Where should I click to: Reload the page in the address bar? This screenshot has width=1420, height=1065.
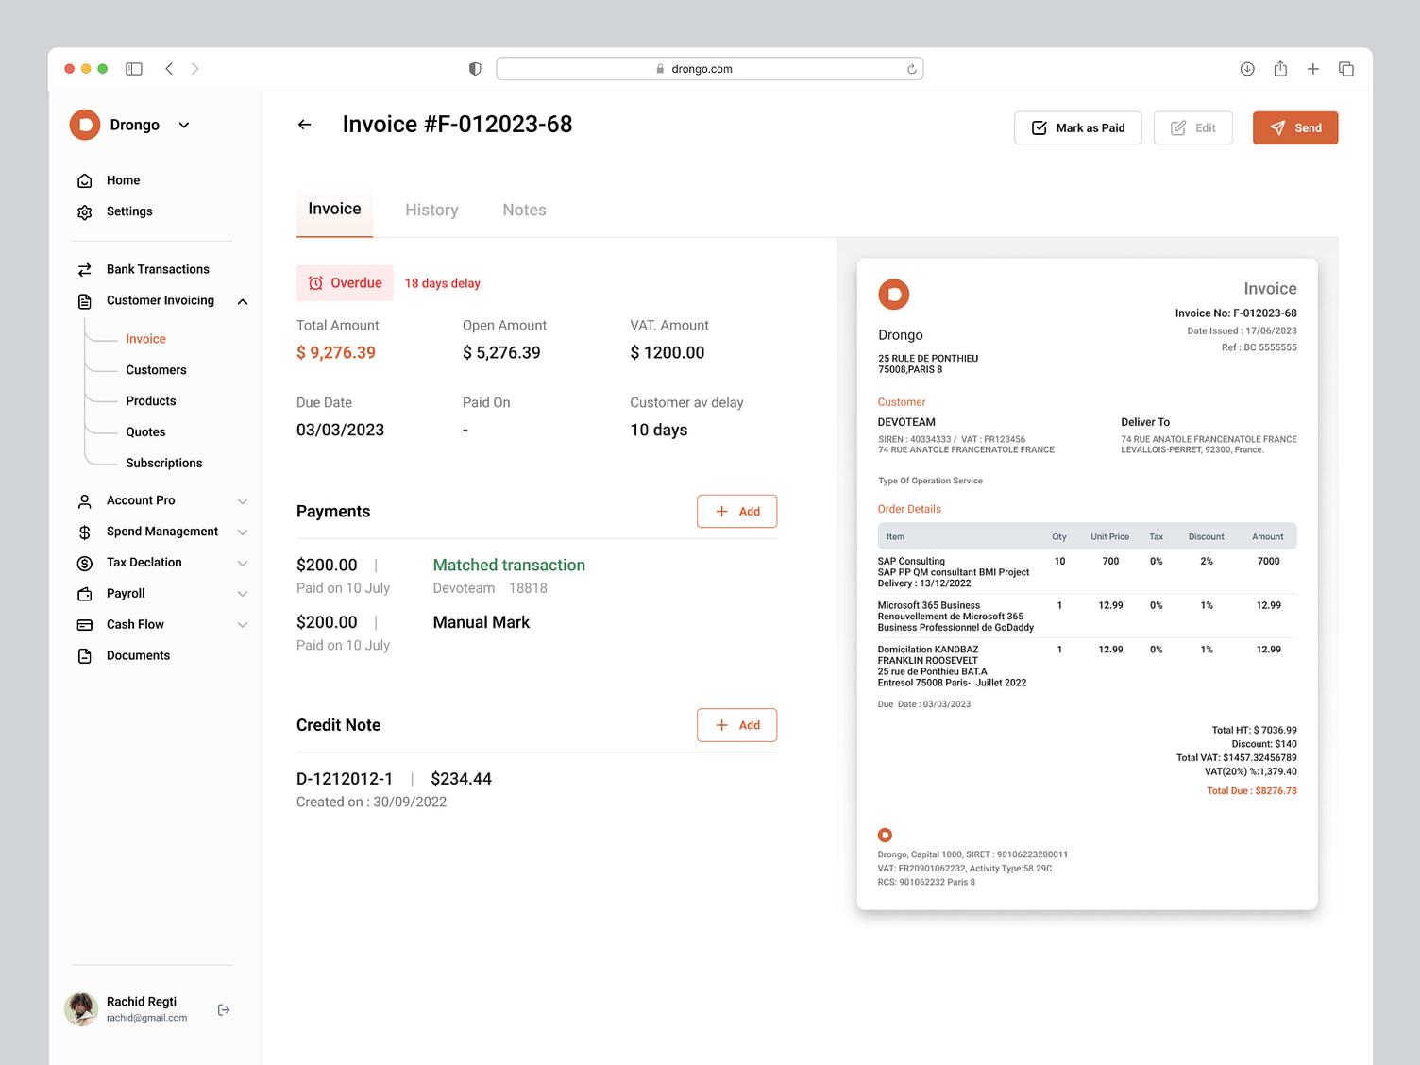click(911, 69)
